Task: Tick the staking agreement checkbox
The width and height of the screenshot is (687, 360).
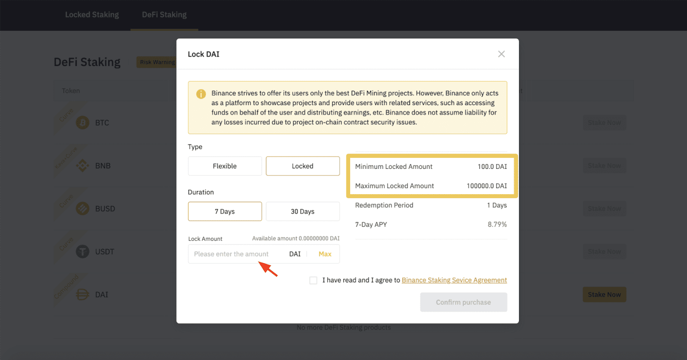Action: [313, 280]
